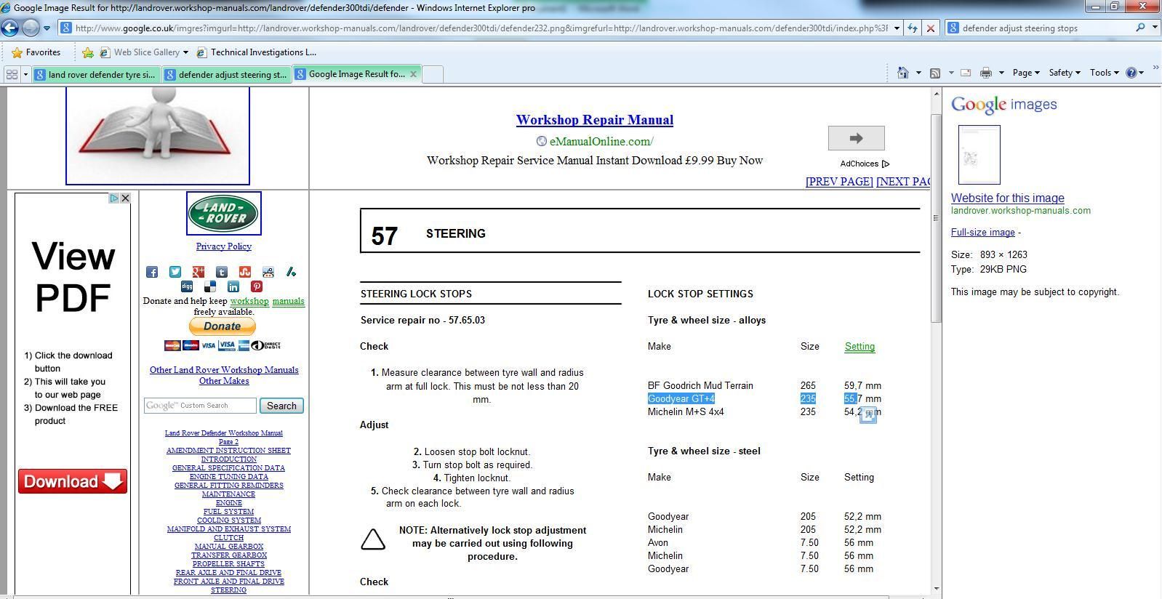Go forward with browser Forward arrow
Viewport: 1162px width, 599px height.
[31, 28]
